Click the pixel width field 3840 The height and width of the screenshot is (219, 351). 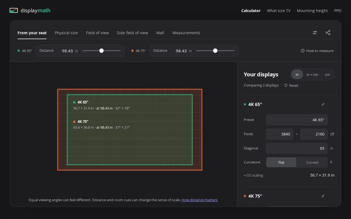pyautogui.click(x=279, y=134)
